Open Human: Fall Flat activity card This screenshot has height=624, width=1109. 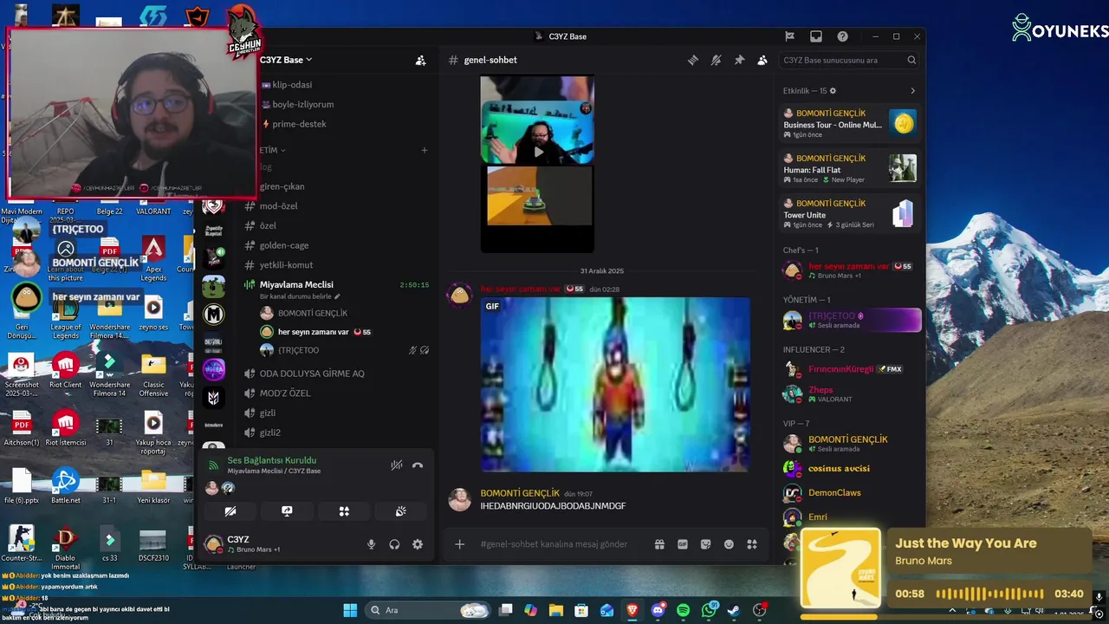[850, 169]
